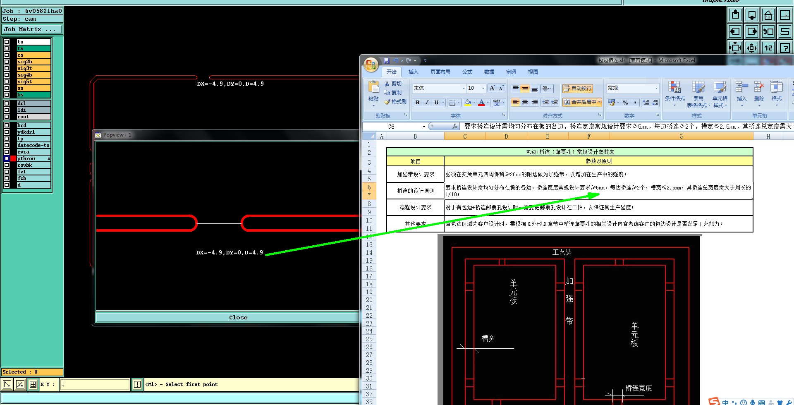Toggle the checkbox for layer cs
Viewport: 794px width, 405px height.
click(7, 55)
